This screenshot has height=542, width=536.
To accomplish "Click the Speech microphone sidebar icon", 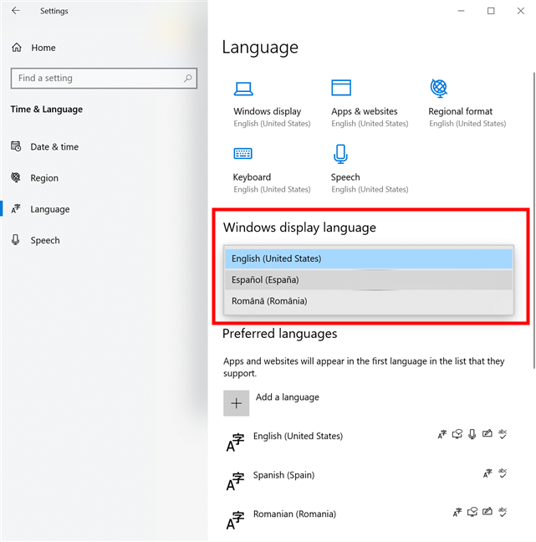I will coord(16,239).
